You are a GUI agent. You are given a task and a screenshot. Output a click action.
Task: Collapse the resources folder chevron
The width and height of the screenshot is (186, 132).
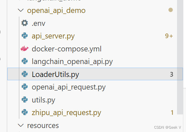[x=21, y=125]
